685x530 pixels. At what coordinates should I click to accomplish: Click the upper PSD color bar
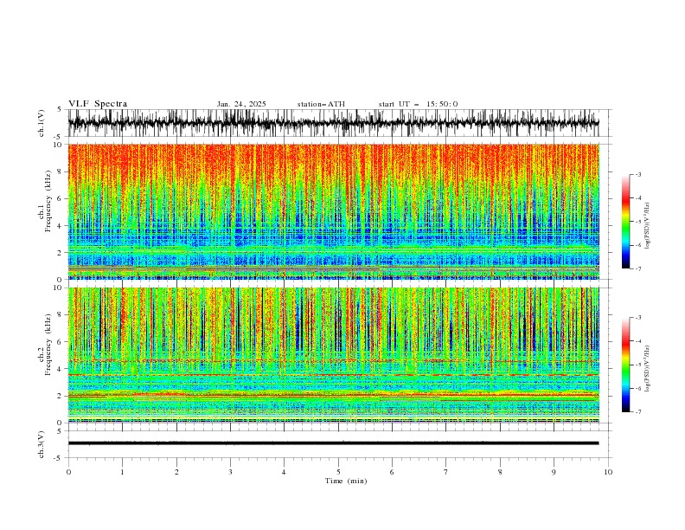(625, 221)
